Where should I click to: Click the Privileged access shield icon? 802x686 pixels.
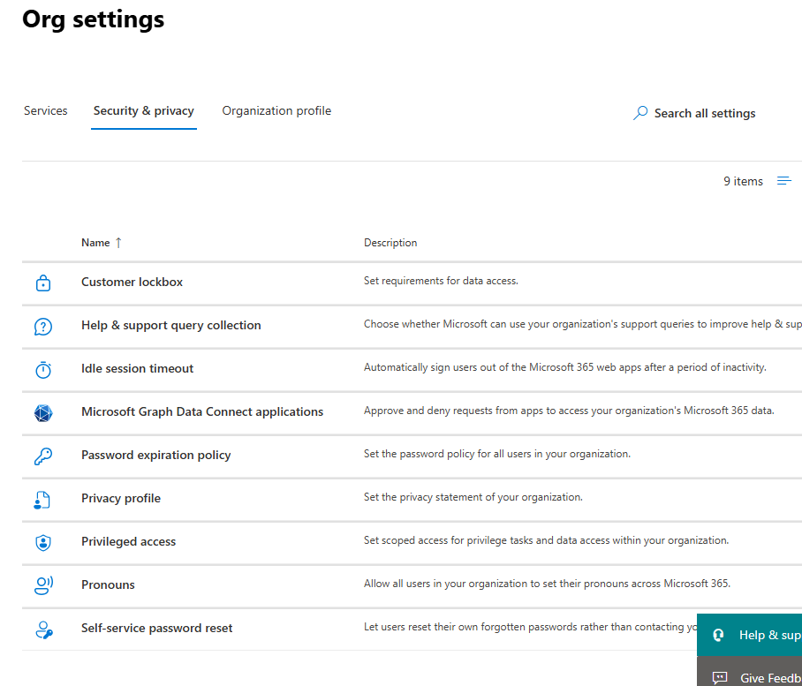(x=42, y=542)
